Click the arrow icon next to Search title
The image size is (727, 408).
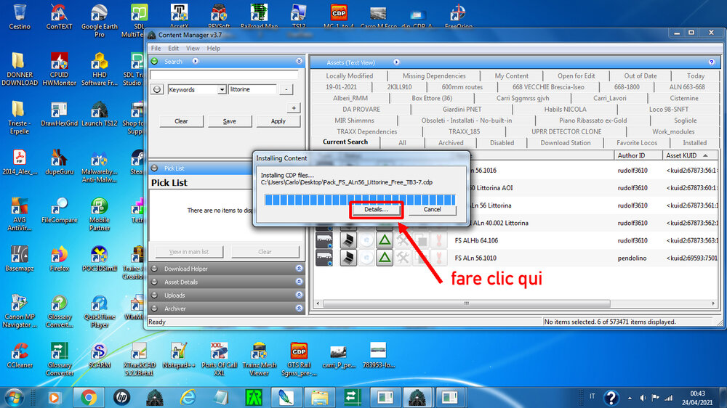(195, 61)
